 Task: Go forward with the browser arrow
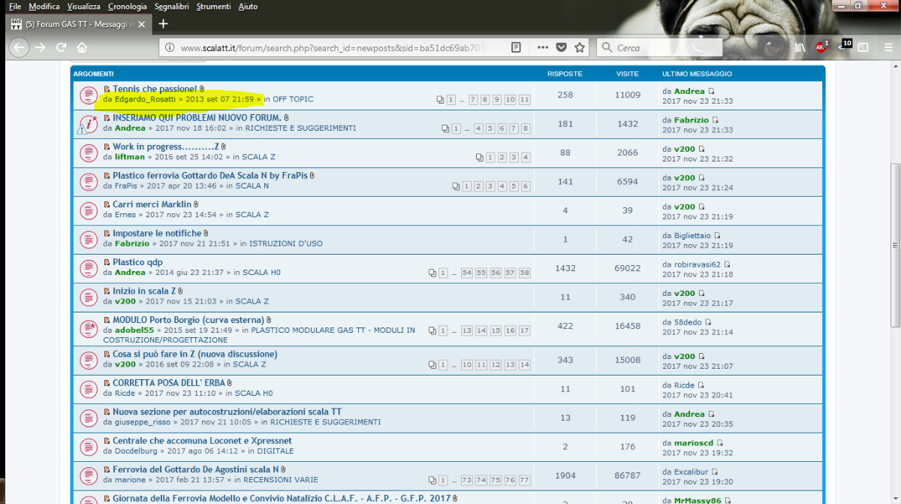(40, 47)
